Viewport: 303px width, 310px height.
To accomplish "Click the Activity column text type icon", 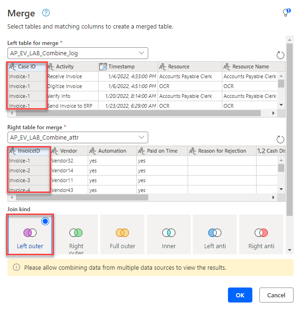I will (x=51, y=66).
